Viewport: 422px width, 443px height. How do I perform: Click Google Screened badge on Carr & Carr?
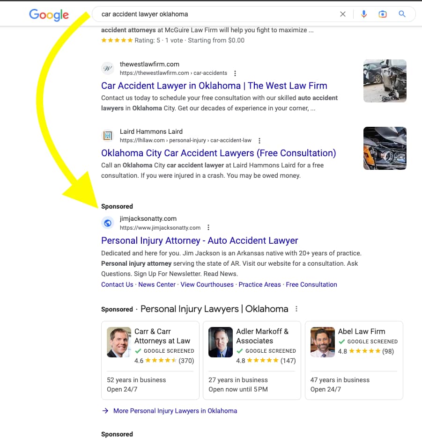[164, 351]
